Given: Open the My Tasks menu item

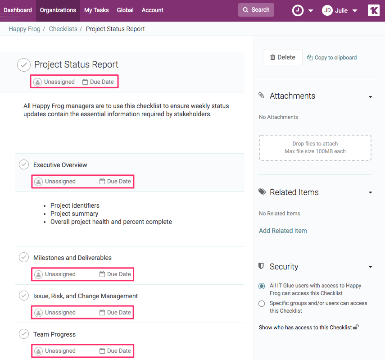Looking at the screenshot, I should click(96, 10).
